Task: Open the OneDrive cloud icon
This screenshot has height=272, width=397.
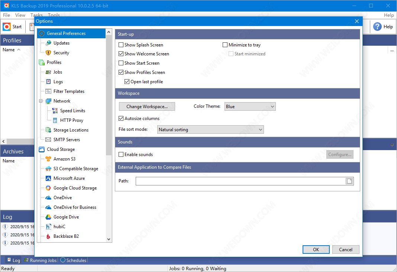Action: tap(48, 198)
